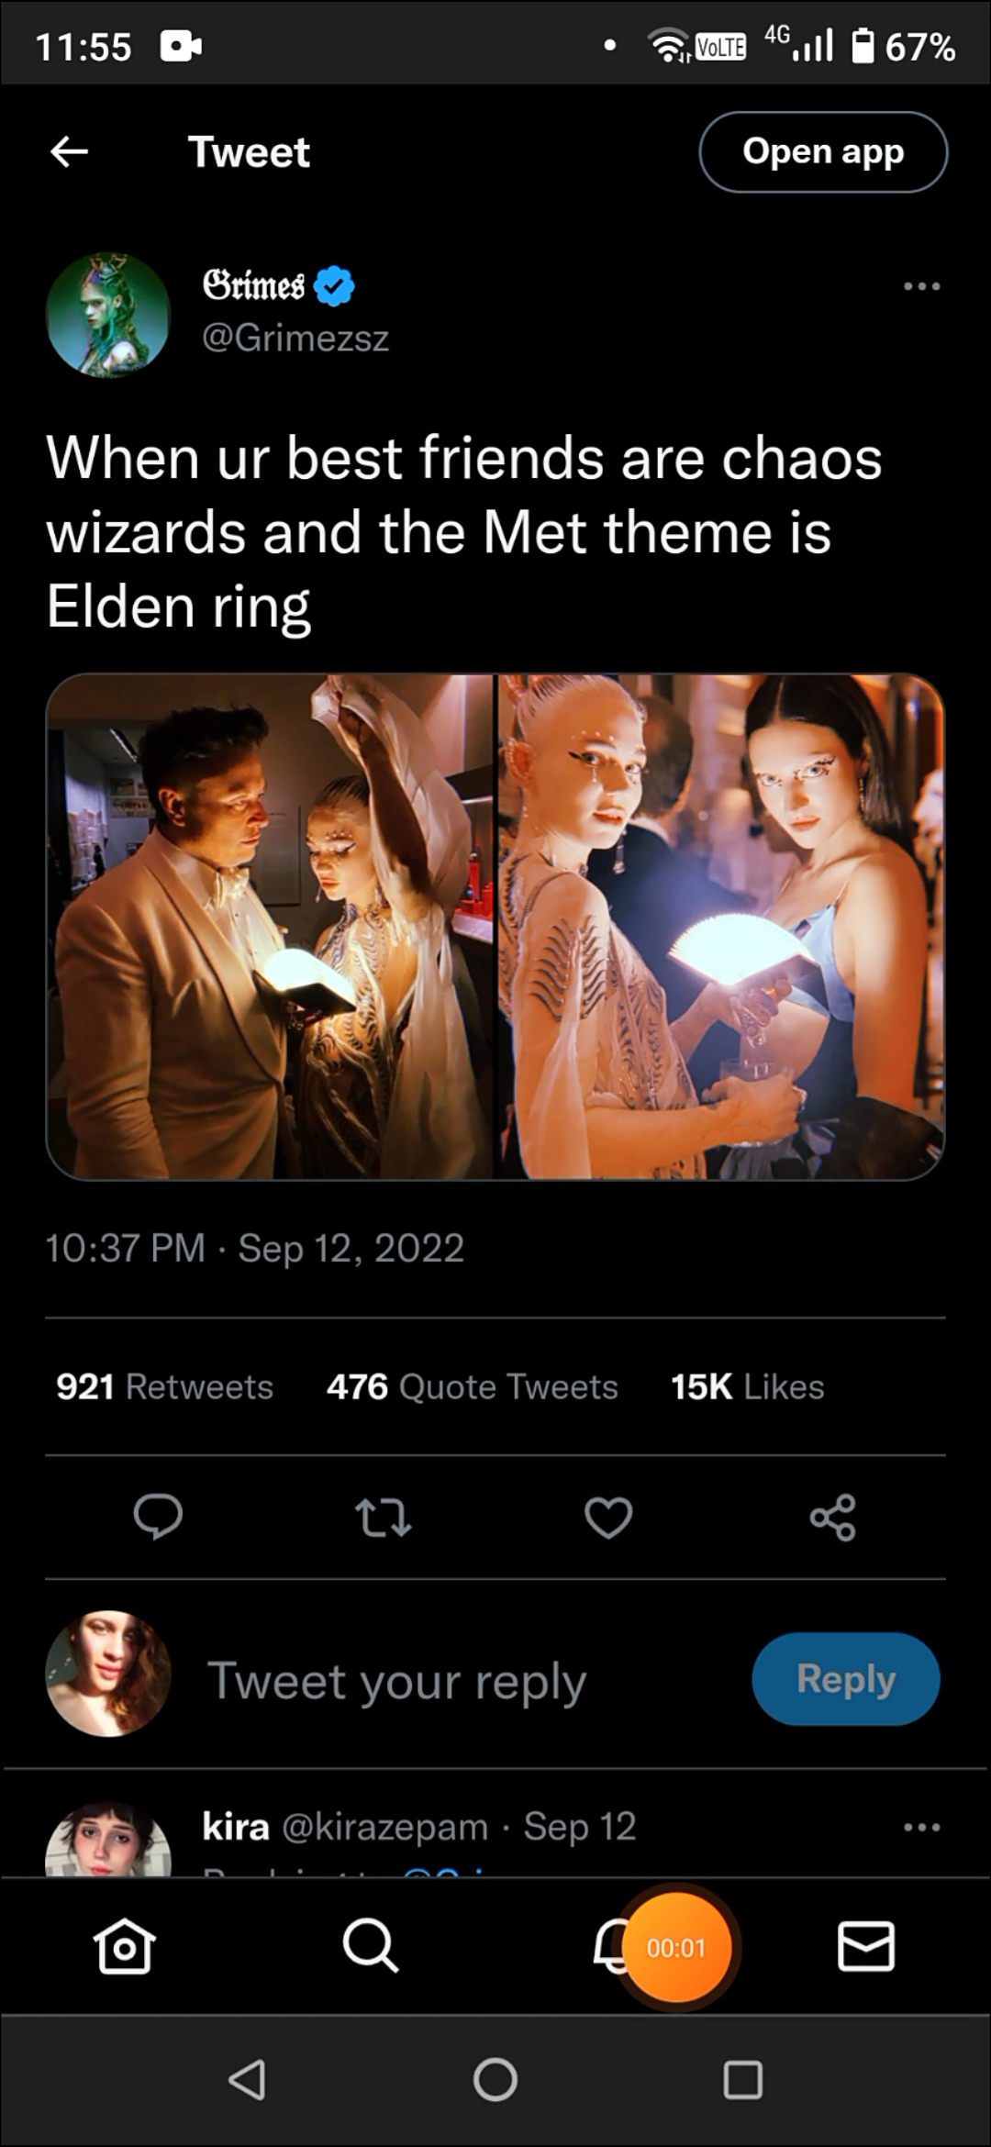Image resolution: width=991 pixels, height=2147 pixels.
Task: View the 921 Retweets list
Action: [x=165, y=1386]
